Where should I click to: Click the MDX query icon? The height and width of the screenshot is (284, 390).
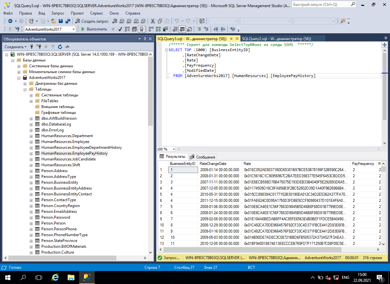click(x=121, y=21)
